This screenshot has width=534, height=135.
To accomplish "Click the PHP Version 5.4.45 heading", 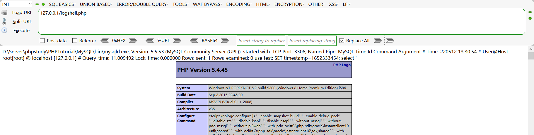I will pos(202,70).
